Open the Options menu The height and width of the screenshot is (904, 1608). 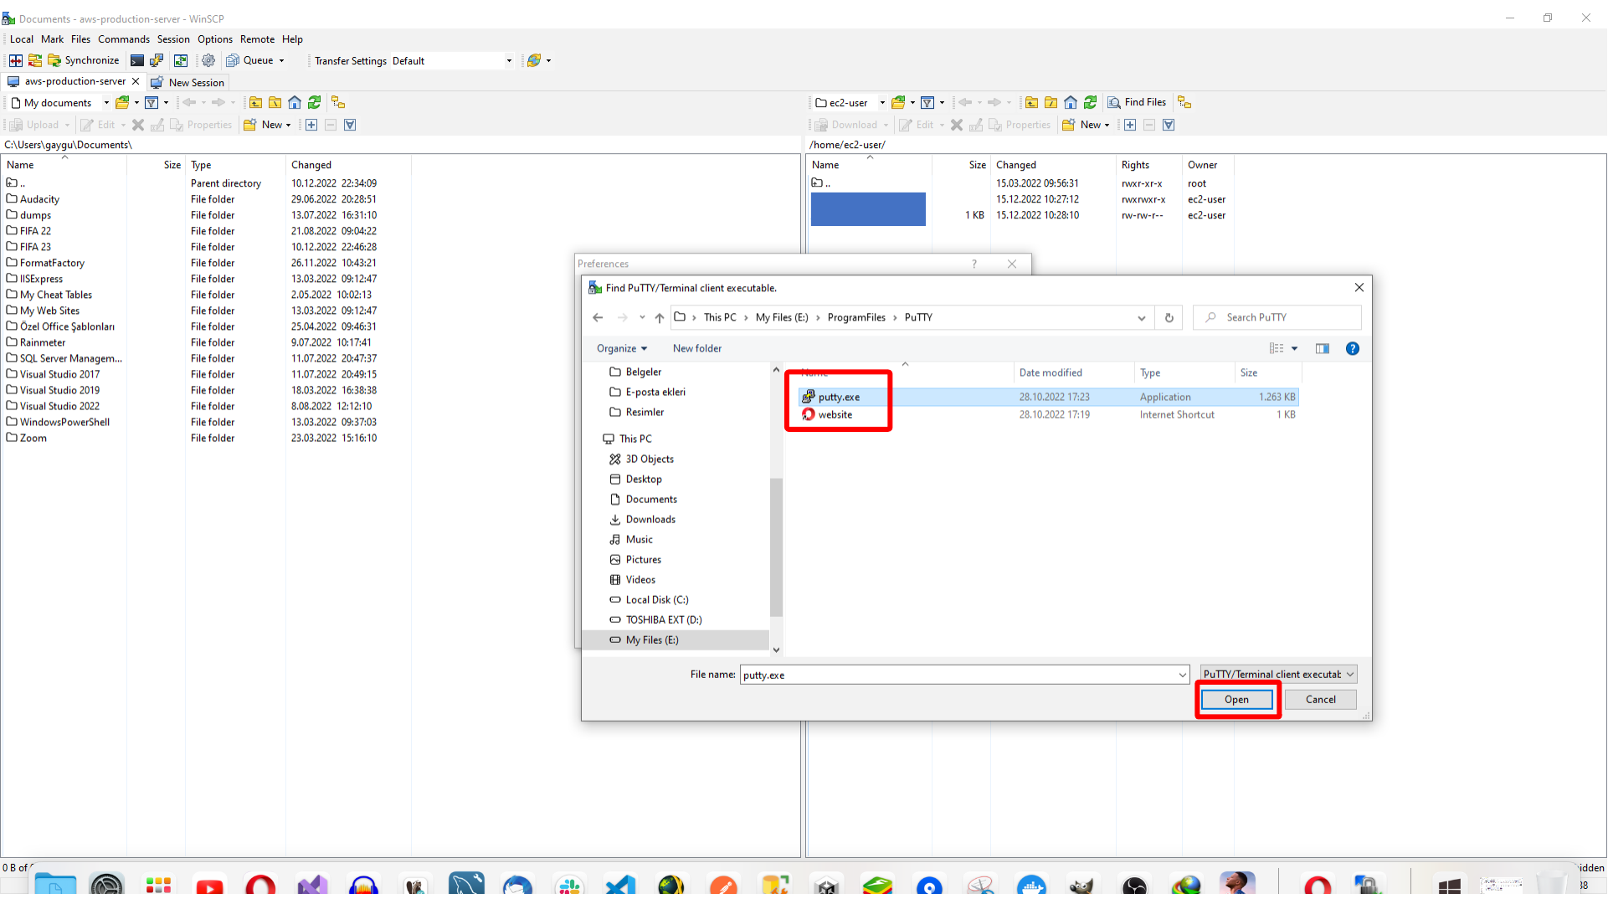point(215,39)
